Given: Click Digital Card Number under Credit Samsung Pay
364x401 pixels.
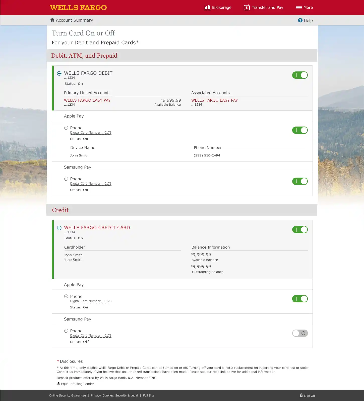Looking at the screenshot, I should tap(91, 336).
